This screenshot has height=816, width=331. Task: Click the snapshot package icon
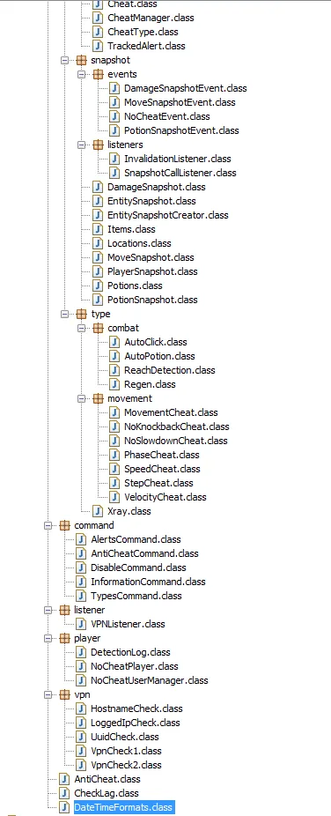pyautogui.click(x=81, y=61)
